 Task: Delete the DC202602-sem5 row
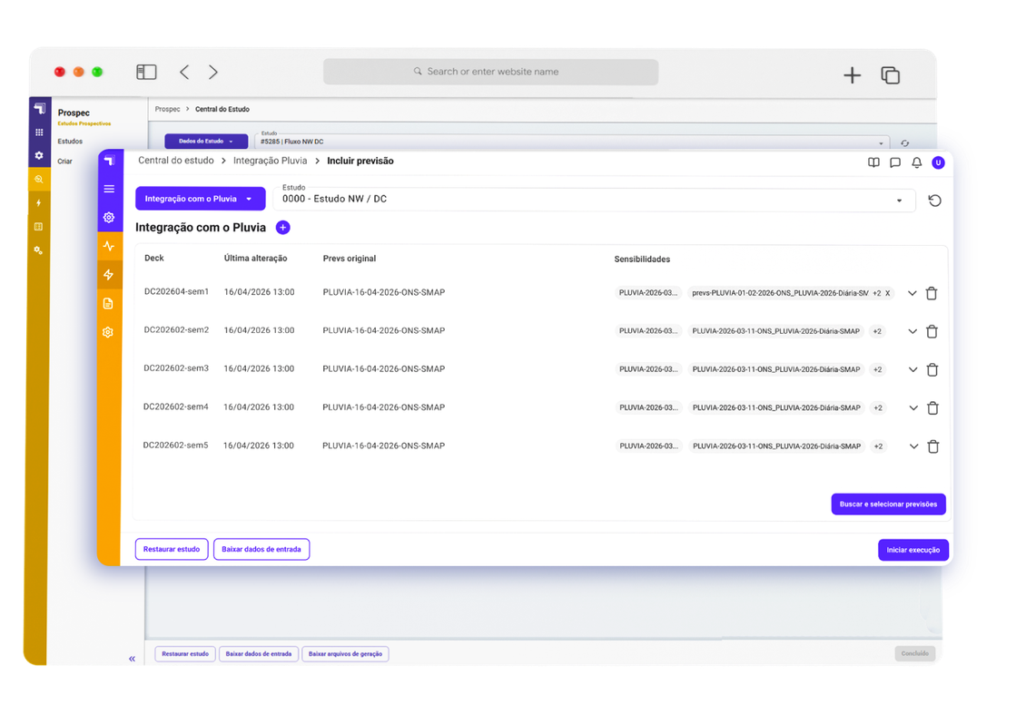(933, 446)
